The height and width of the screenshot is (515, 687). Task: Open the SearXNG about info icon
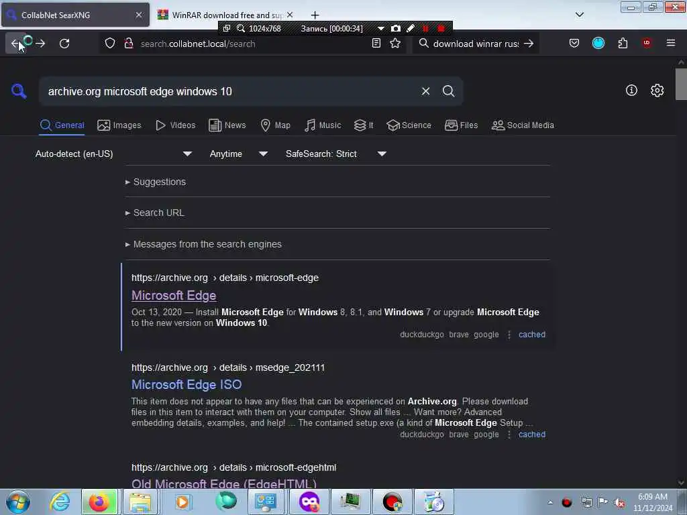(x=631, y=91)
